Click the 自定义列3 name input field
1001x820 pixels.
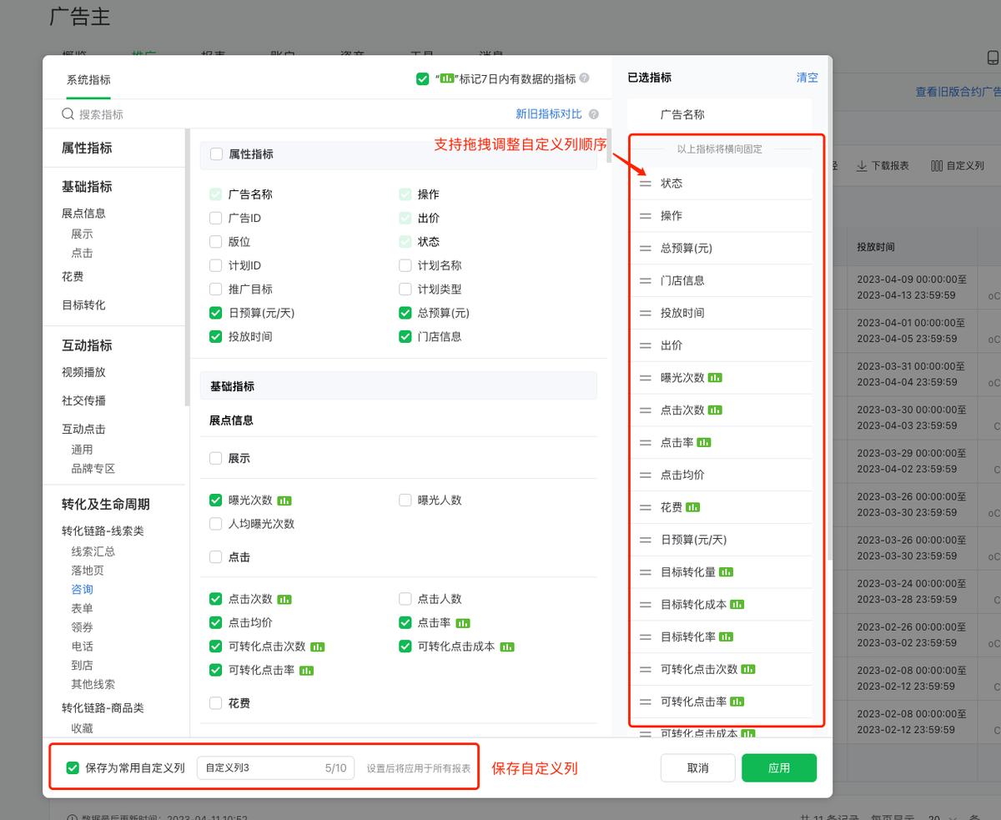coord(259,767)
